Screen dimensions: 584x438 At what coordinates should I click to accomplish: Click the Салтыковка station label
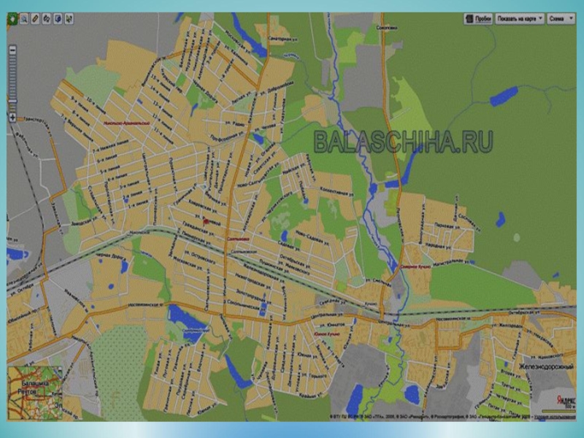(238, 239)
